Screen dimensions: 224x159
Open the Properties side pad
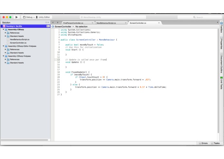pos(221,43)
